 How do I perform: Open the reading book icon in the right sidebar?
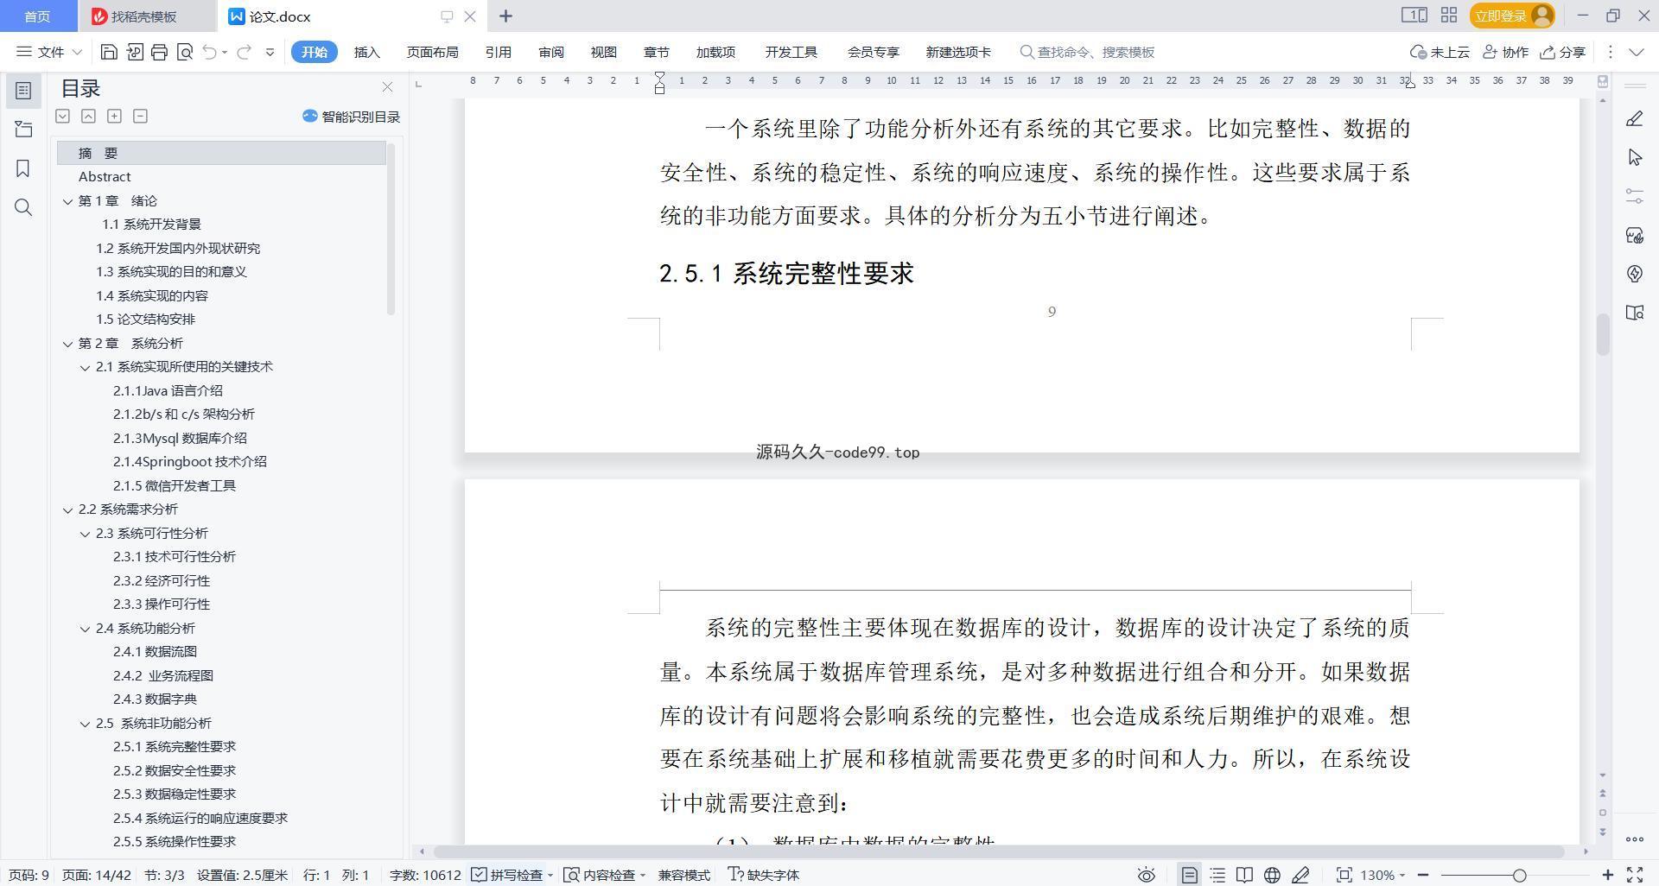[1634, 313]
